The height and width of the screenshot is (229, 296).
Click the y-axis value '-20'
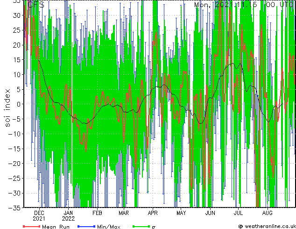coord(14,164)
